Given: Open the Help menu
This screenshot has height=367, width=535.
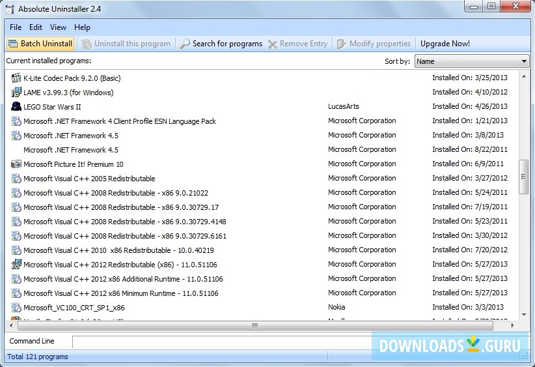Looking at the screenshot, I should coord(82,27).
